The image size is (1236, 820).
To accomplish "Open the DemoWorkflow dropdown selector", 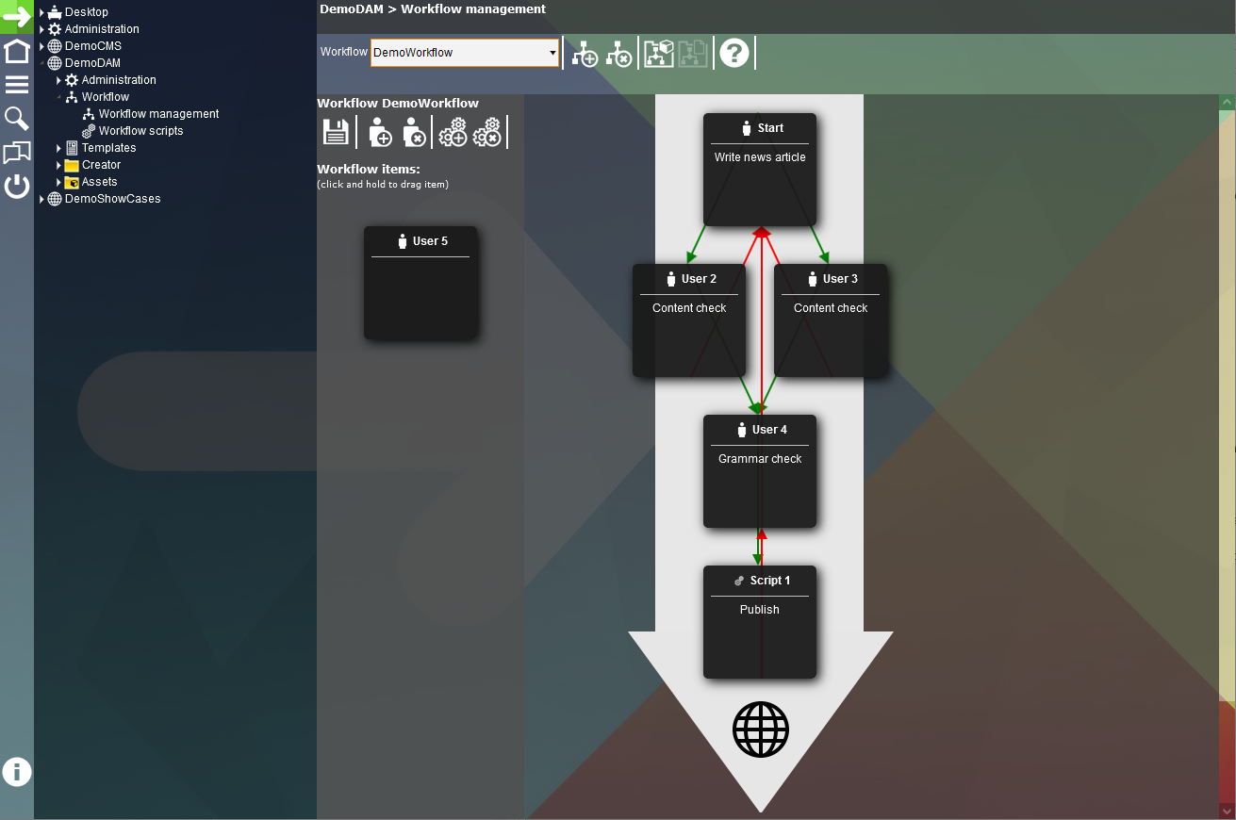I will pyautogui.click(x=552, y=53).
